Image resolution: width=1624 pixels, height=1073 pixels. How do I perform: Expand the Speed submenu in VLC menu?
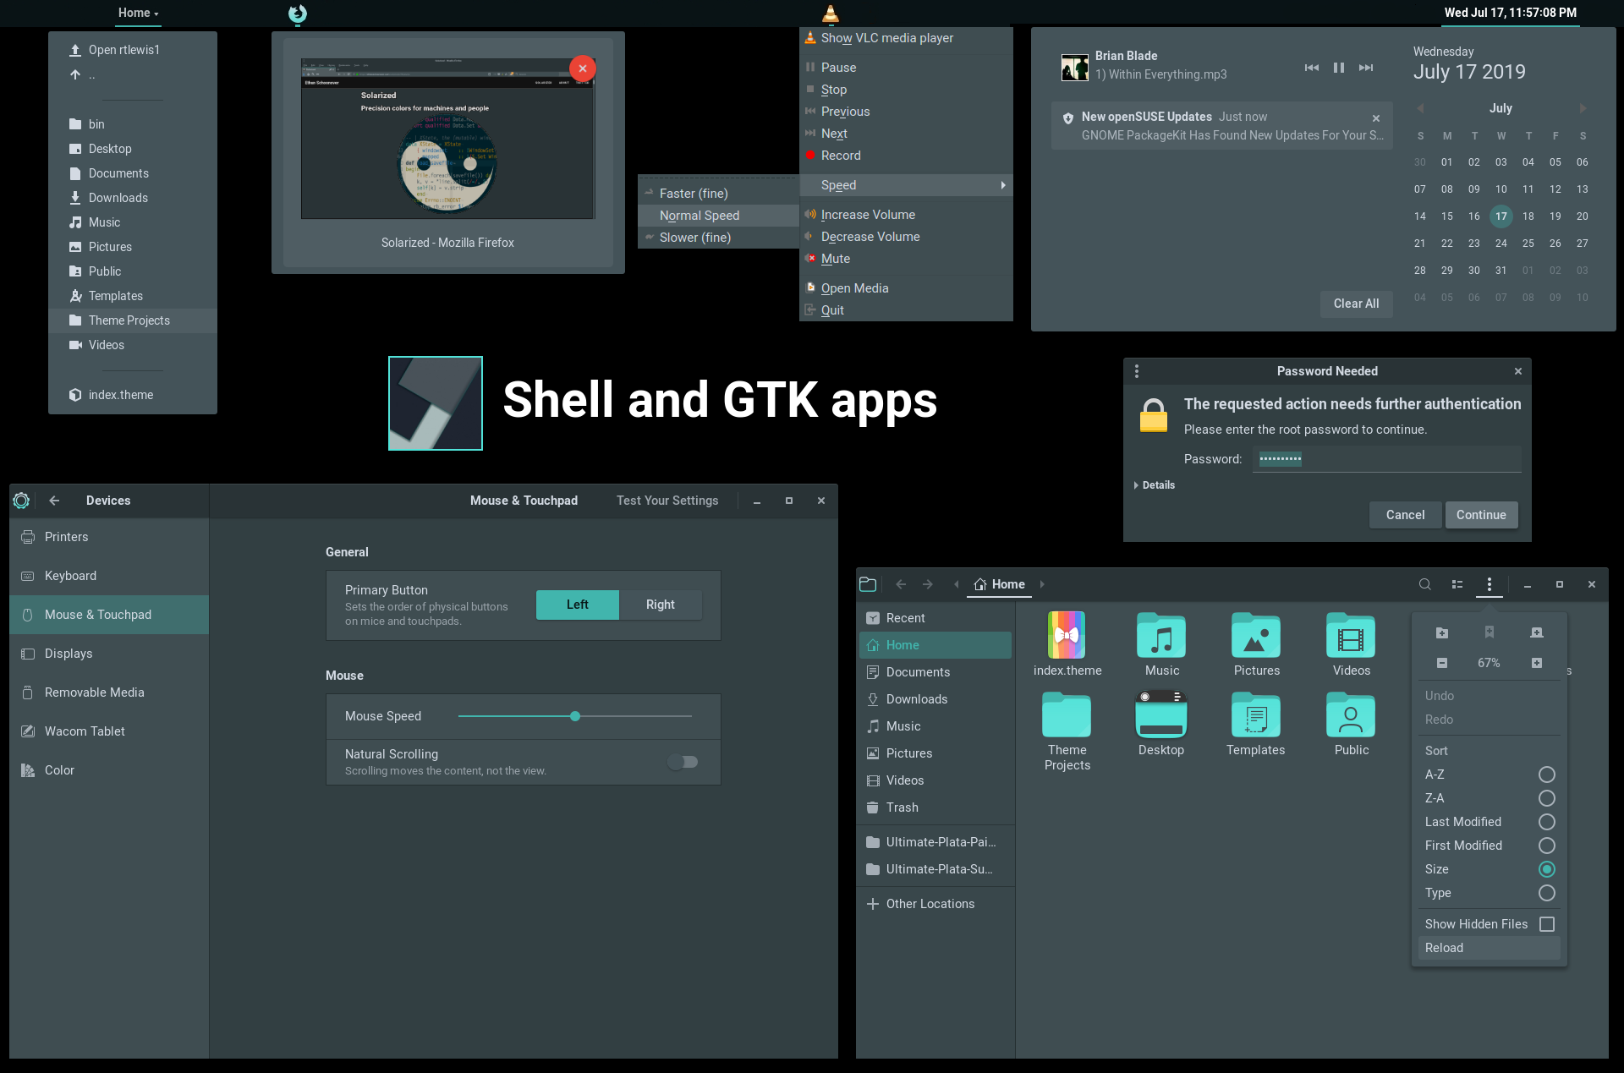tap(906, 185)
